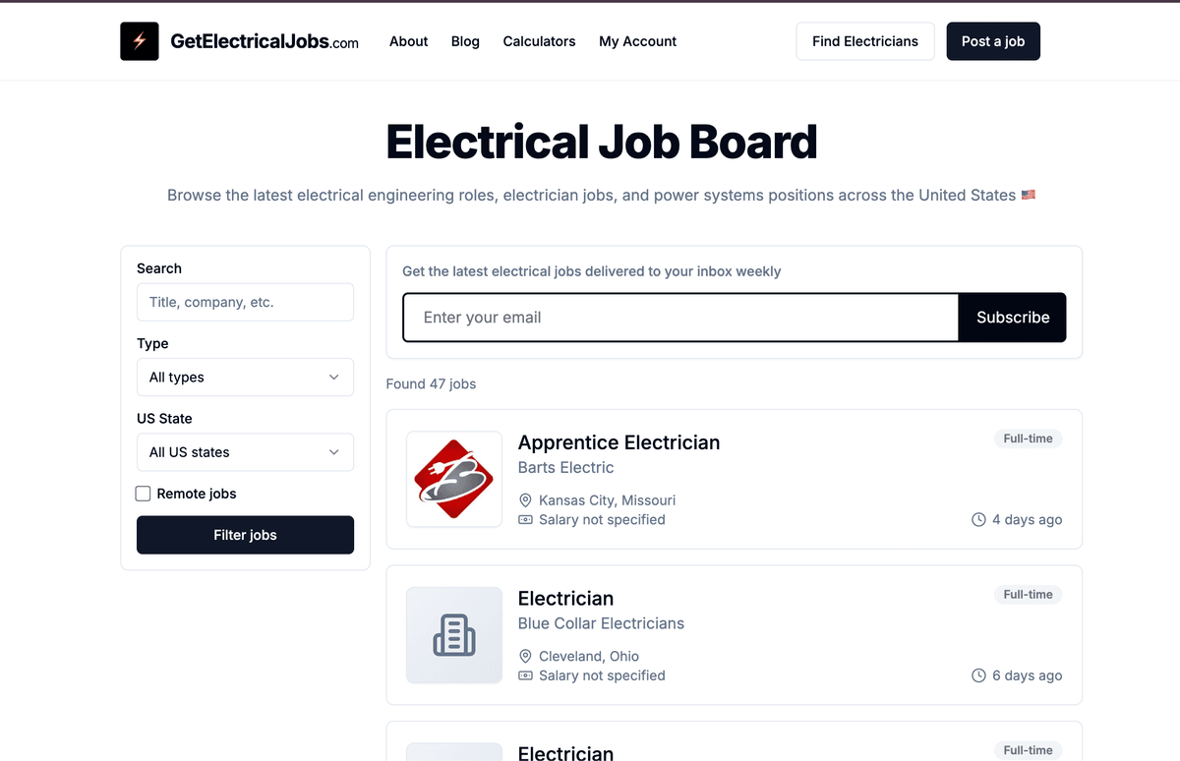This screenshot has height=761, width=1180.
Task: Click the location pin icon beside Kansas City
Action: (525, 500)
